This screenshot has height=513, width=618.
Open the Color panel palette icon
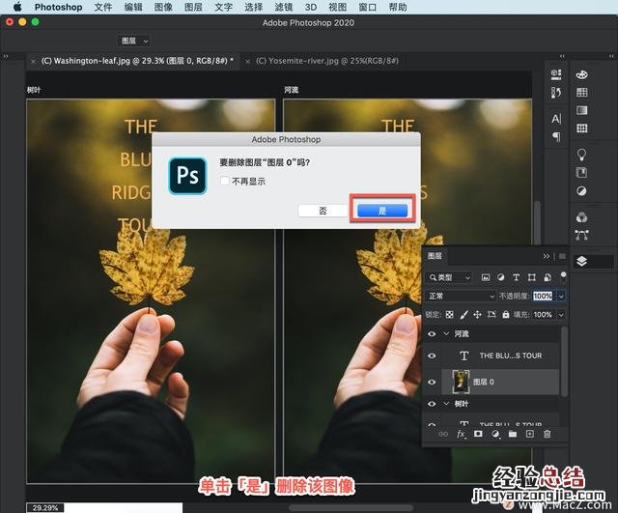click(x=582, y=74)
